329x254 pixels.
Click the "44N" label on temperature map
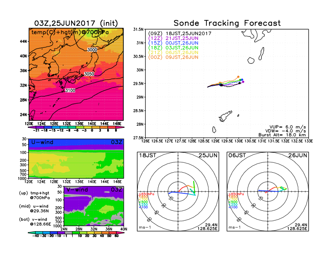pyautogui.click(x=24, y=42)
